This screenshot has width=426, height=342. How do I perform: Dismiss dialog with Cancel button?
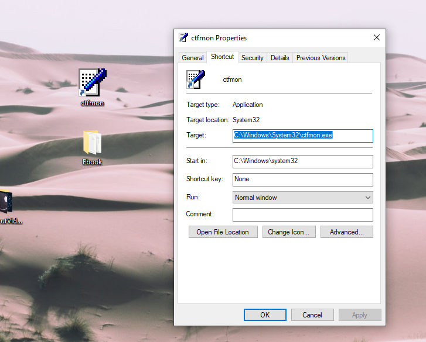tap(312, 315)
